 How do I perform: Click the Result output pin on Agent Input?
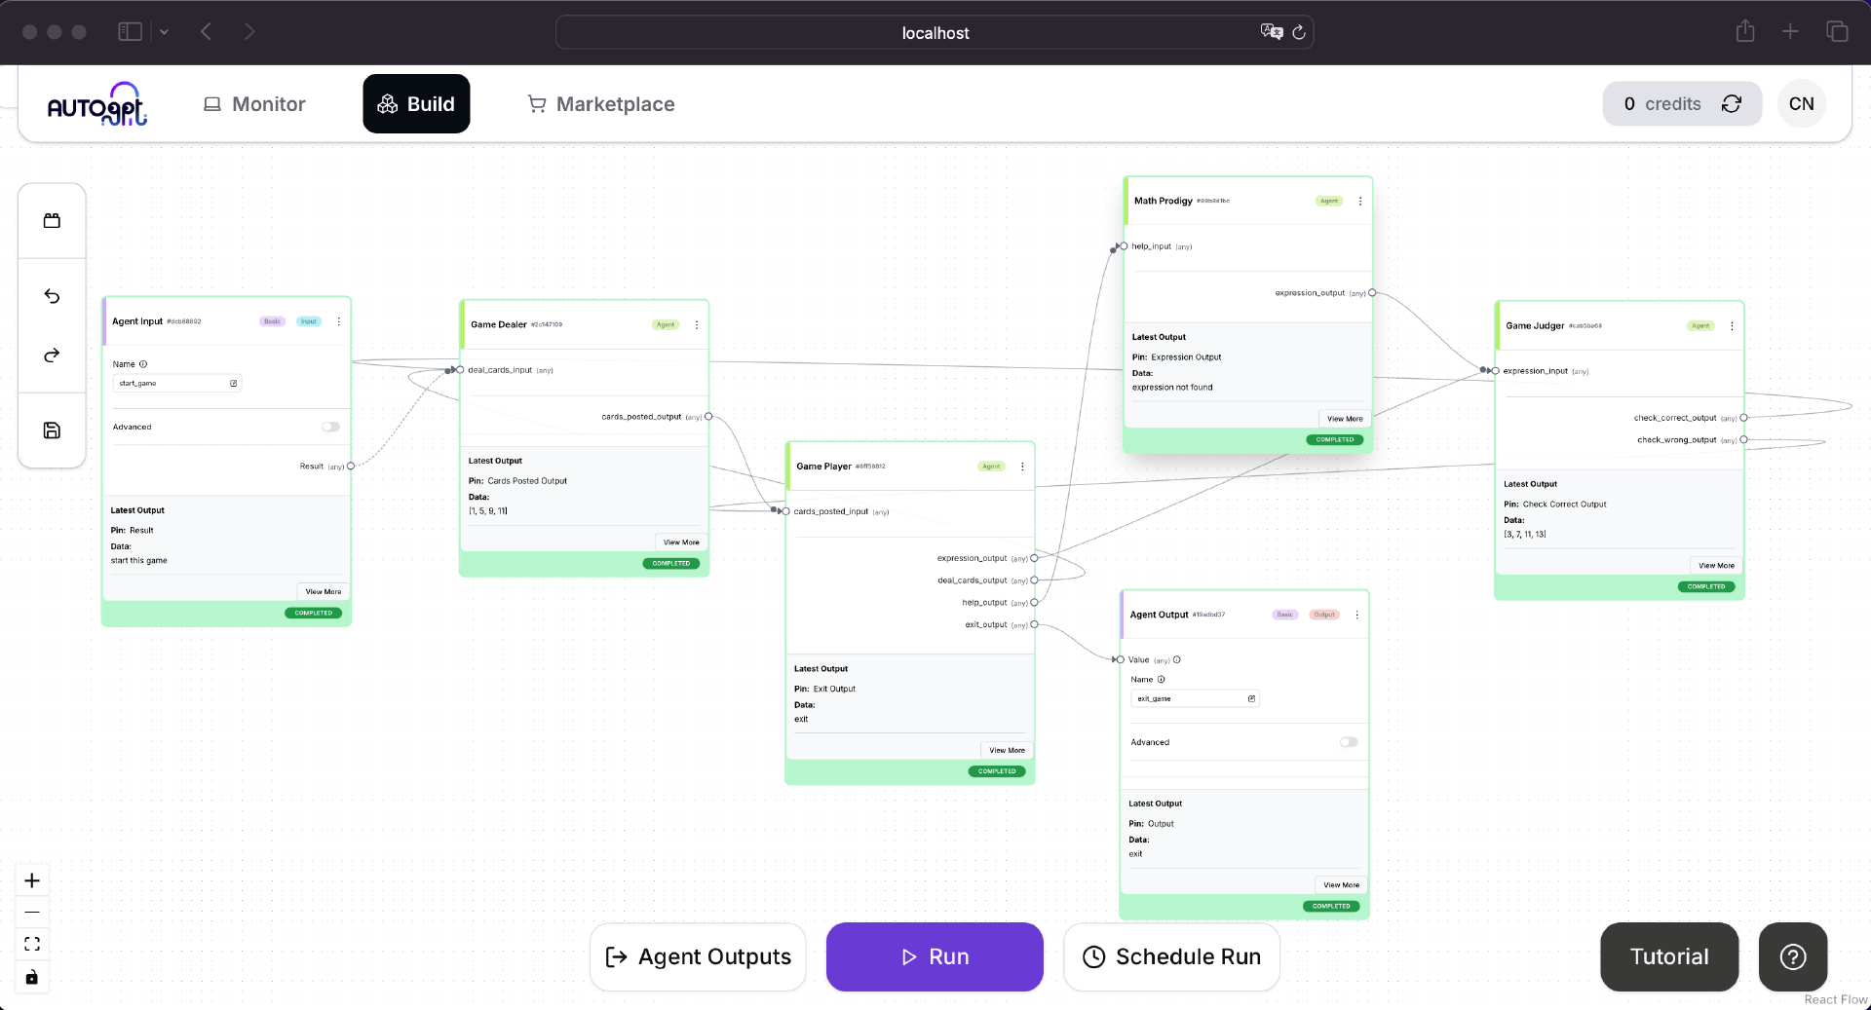(351, 467)
